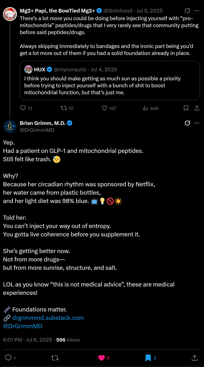The width and height of the screenshot is (204, 367).
Task: Click the @DrGrimmMD mention link
Action: pos(23,326)
